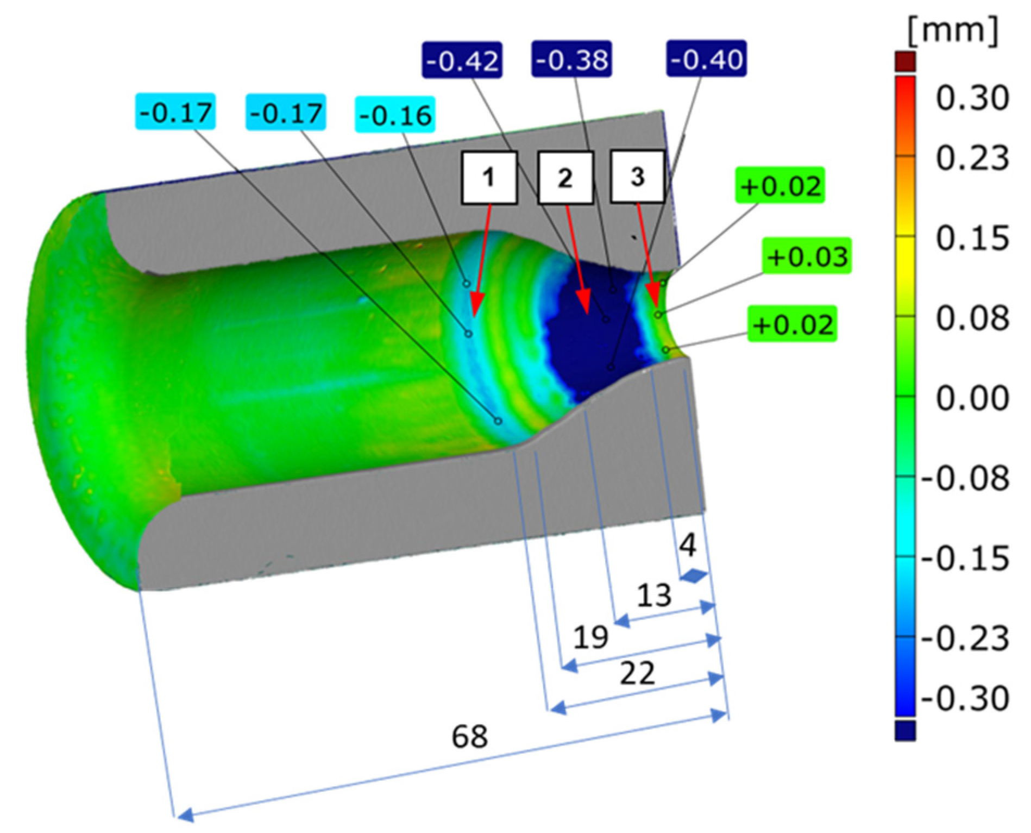
Task: Click the -0.15 scale tick label
Action: coord(965,558)
